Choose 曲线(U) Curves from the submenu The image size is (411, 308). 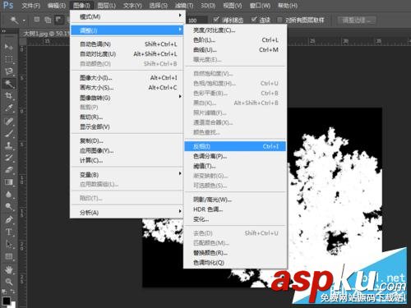coord(235,50)
